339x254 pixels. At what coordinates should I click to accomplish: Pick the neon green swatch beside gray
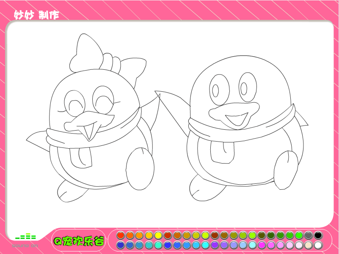(299, 235)
